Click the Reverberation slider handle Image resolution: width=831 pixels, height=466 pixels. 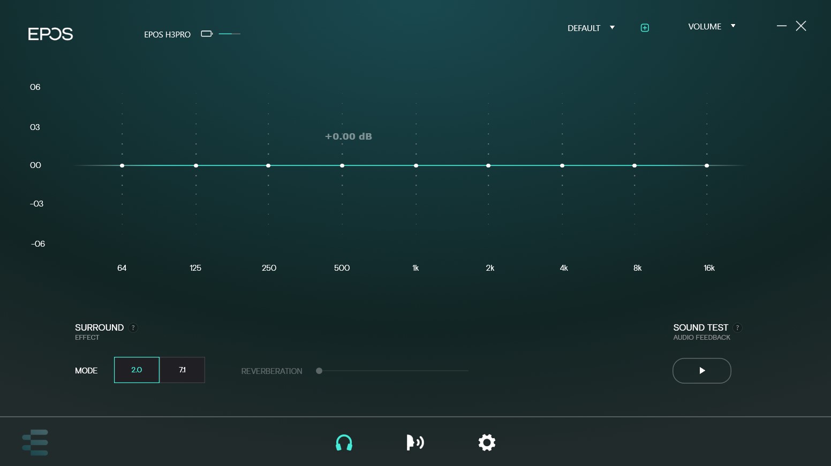pos(319,371)
